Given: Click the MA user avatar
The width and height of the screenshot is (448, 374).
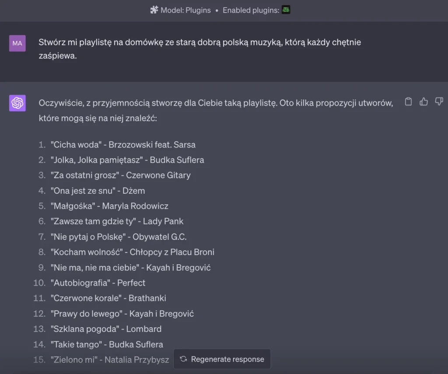Looking at the screenshot, I should point(17,43).
